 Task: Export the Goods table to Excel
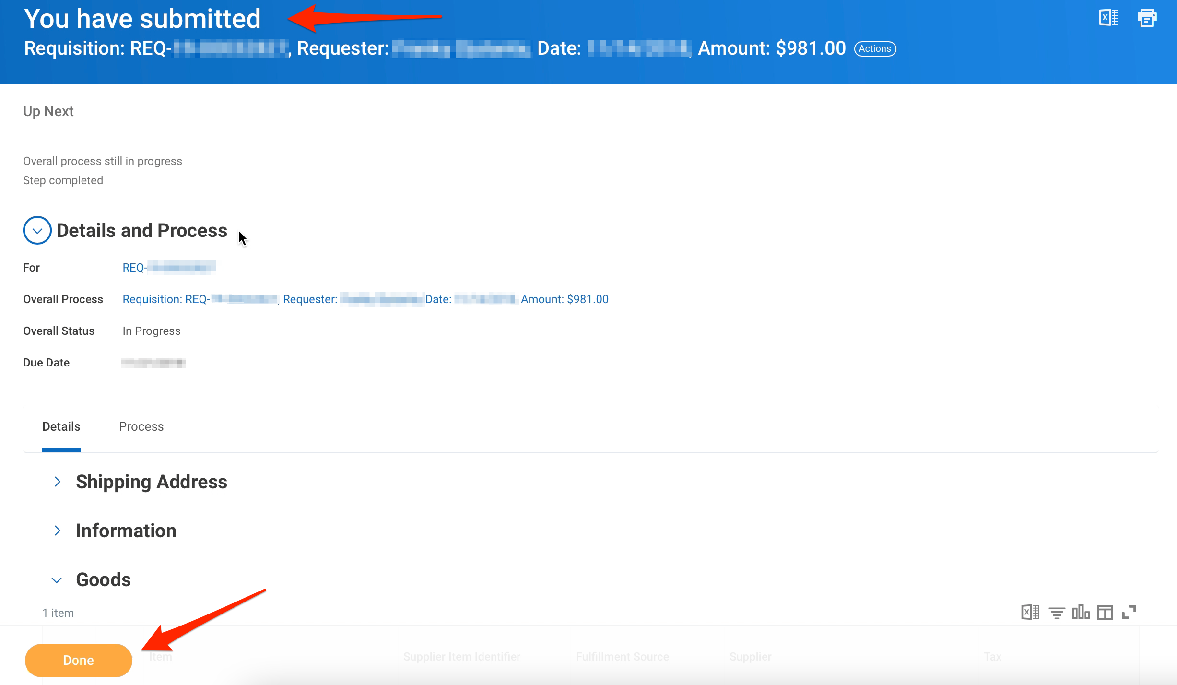pyautogui.click(x=1030, y=613)
